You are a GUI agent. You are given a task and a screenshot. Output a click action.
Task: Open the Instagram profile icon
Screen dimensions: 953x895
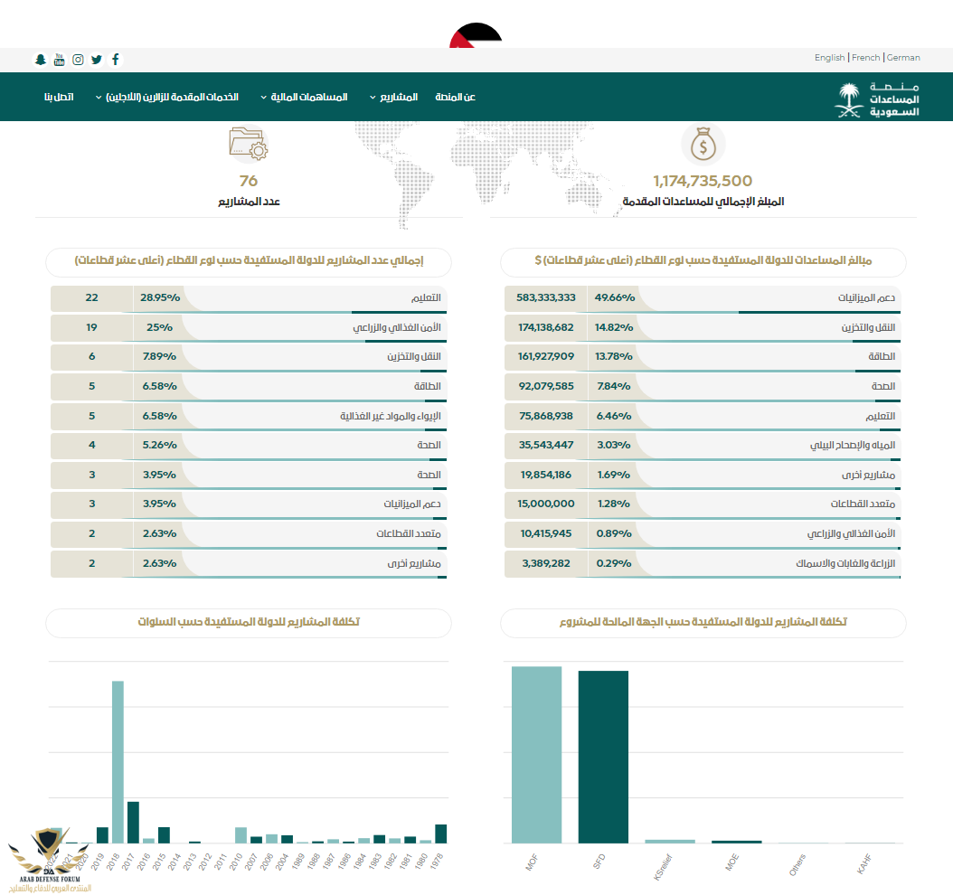pyautogui.click(x=79, y=60)
